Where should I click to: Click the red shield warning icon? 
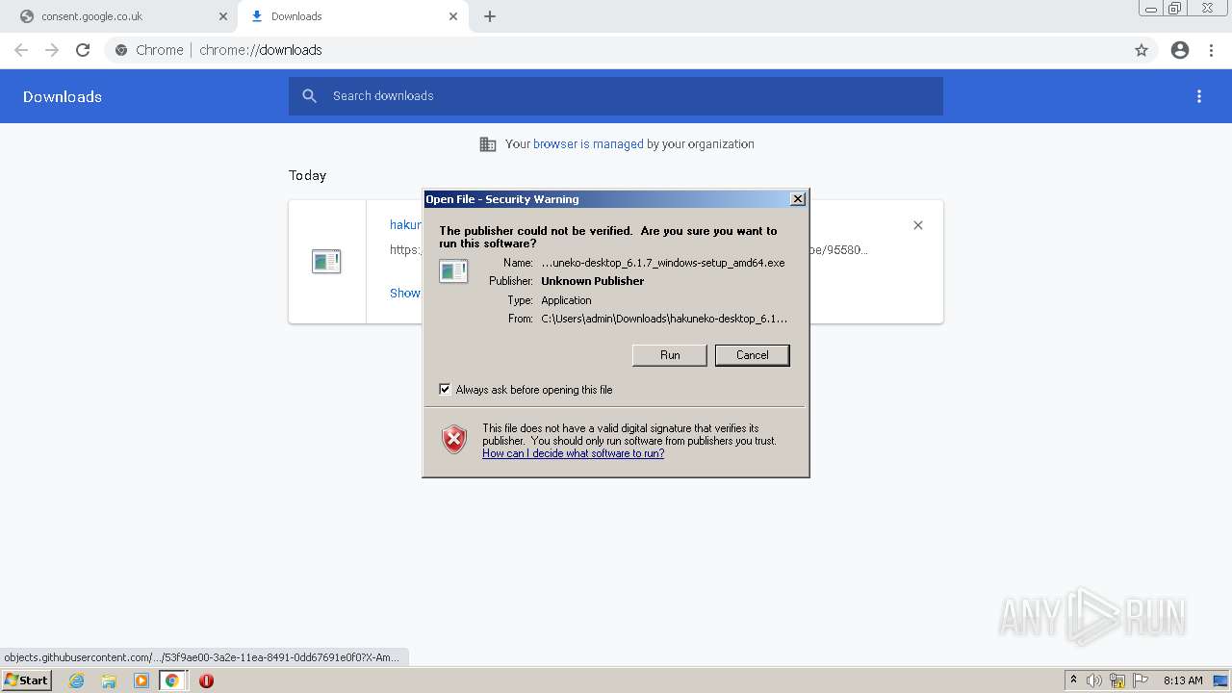pos(454,440)
